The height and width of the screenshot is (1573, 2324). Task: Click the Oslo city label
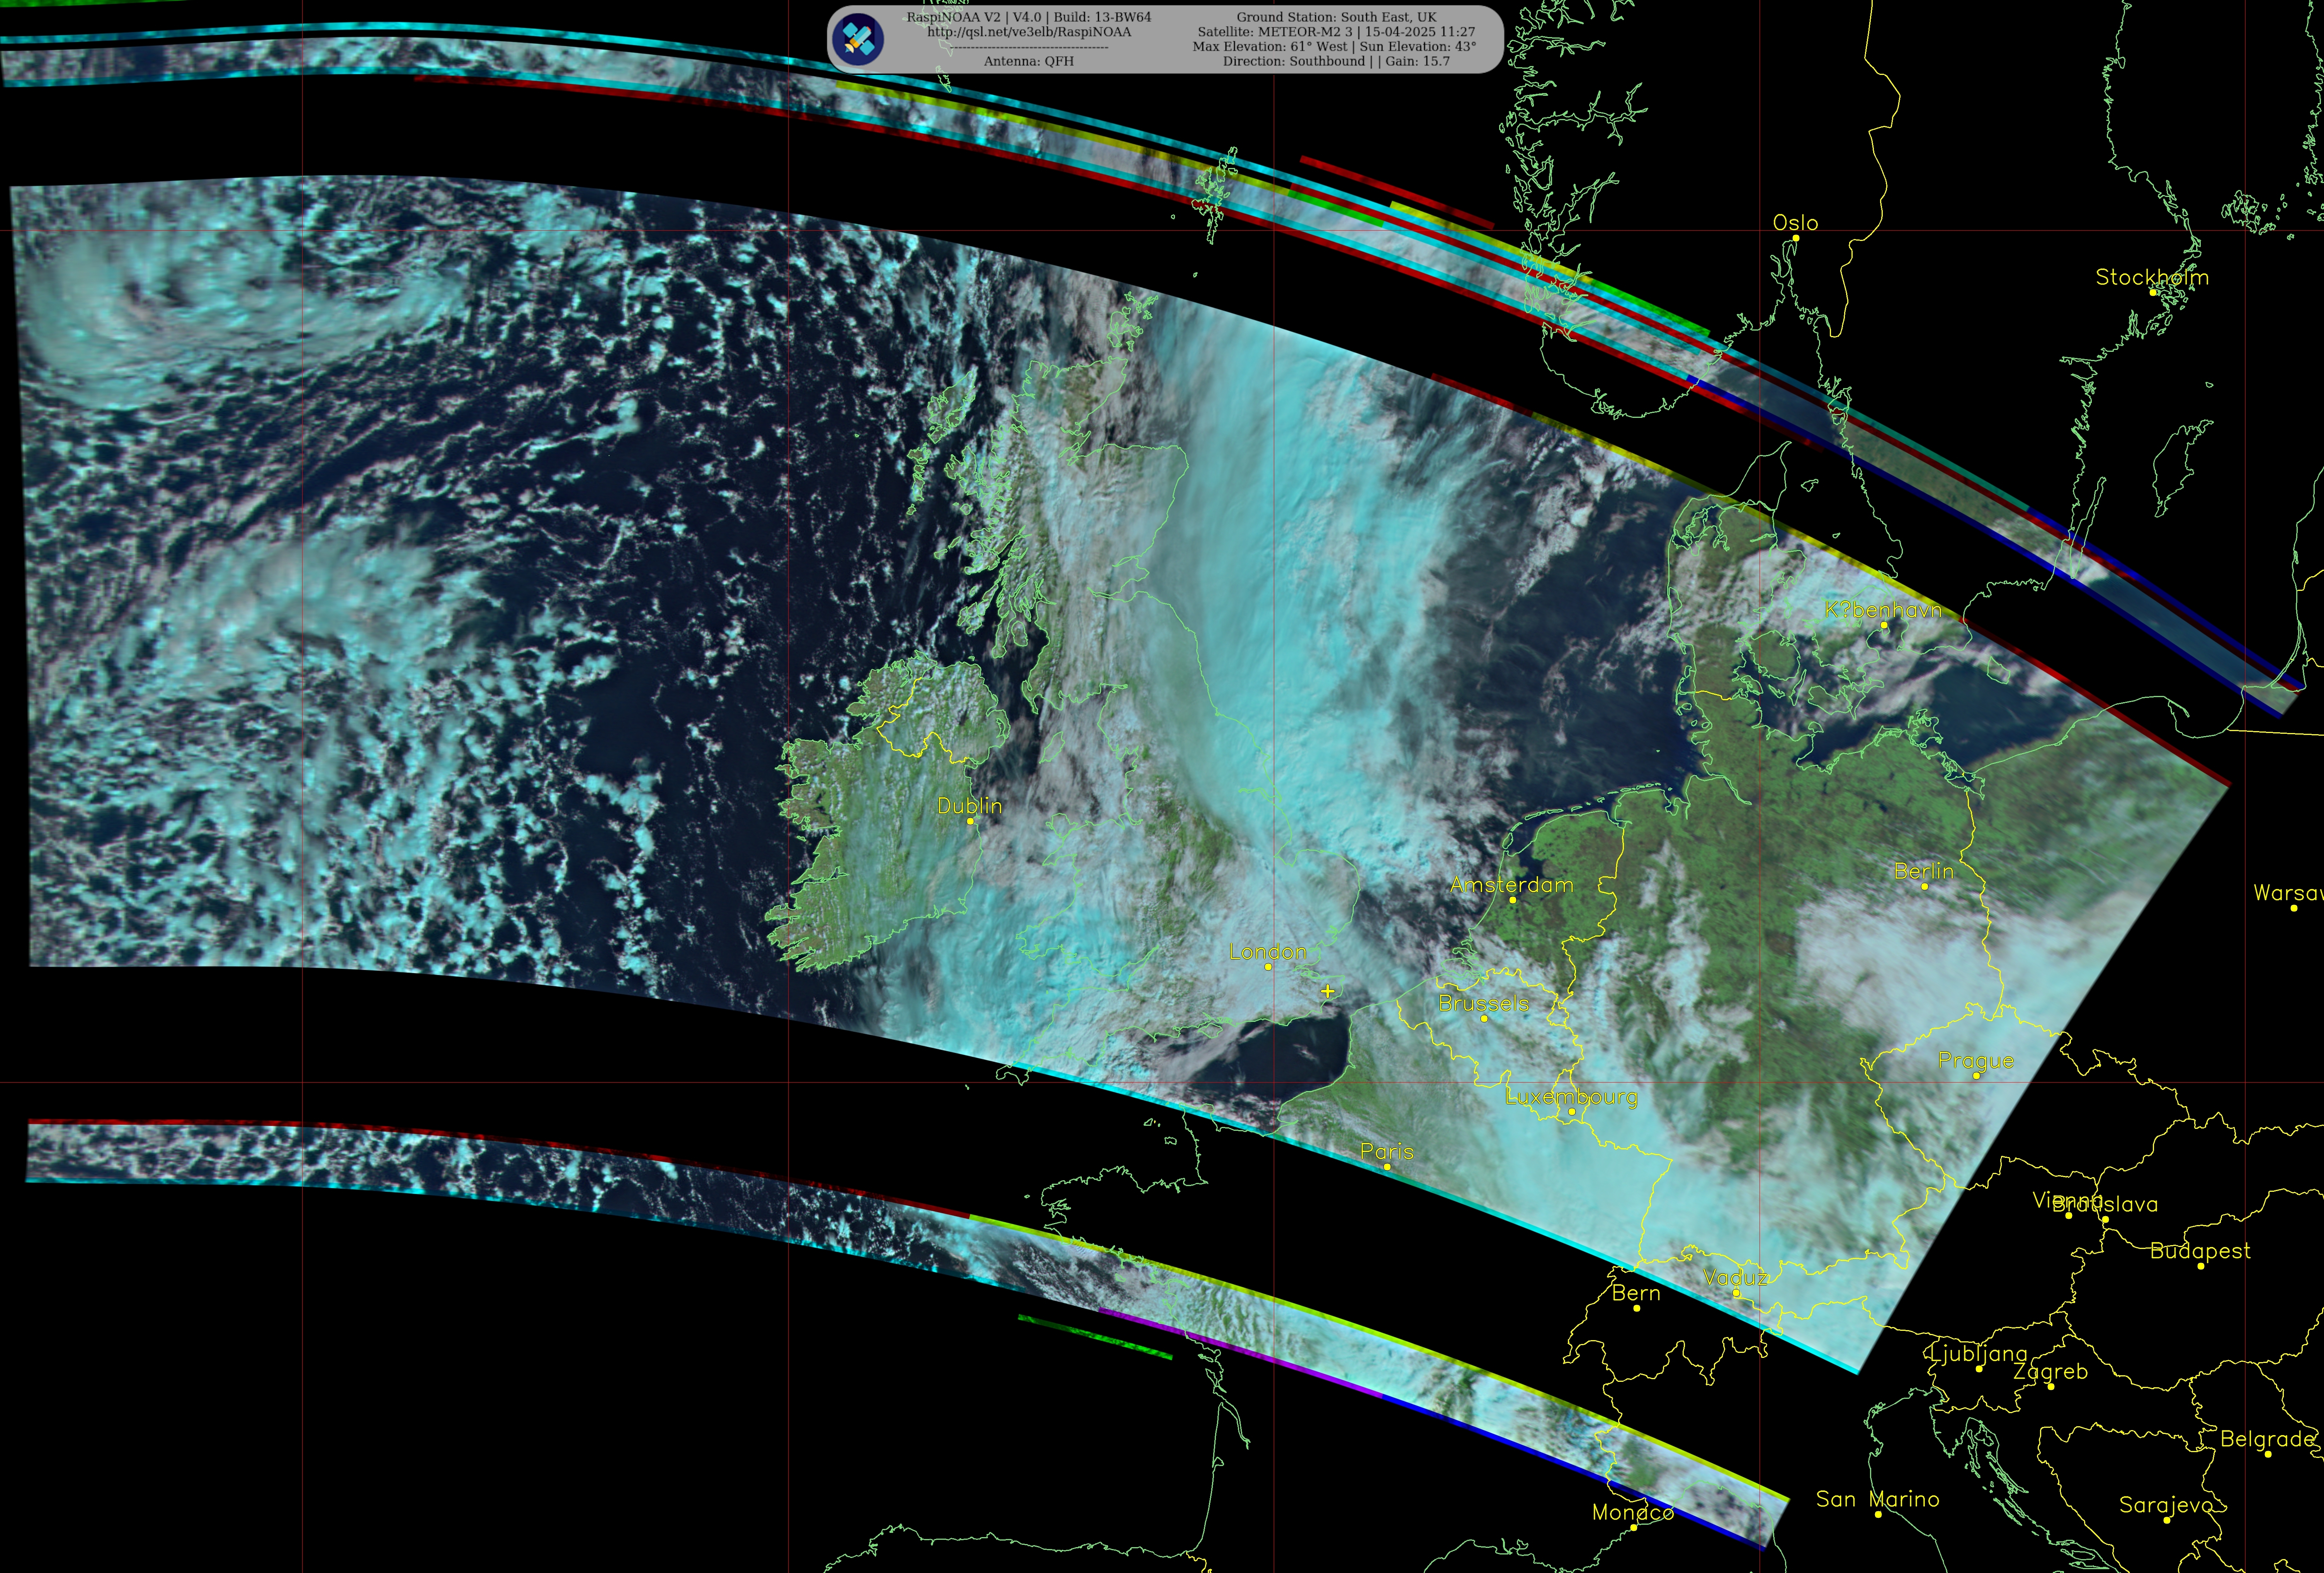pyautogui.click(x=1795, y=223)
